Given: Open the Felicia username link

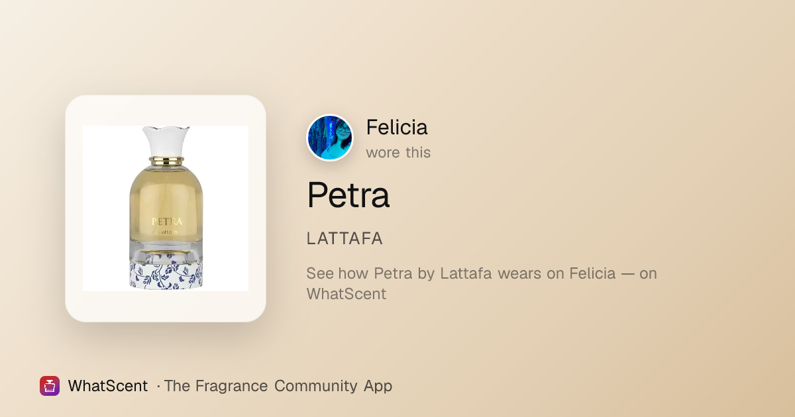Looking at the screenshot, I should pos(397,127).
